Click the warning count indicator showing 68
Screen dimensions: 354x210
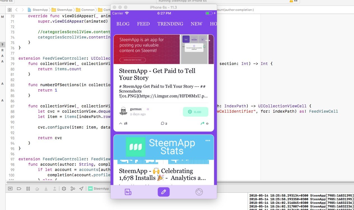(293, 1)
